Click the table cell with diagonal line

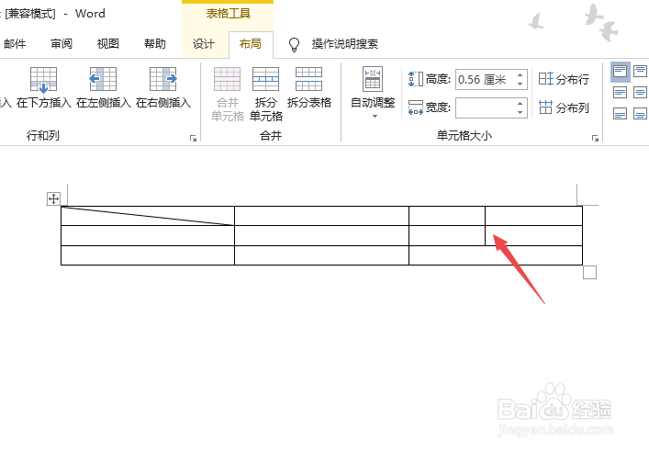(x=148, y=216)
